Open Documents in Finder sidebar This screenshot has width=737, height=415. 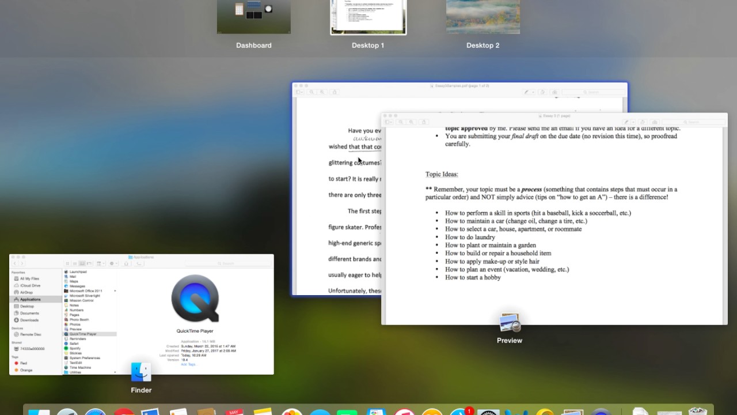(29, 313)
